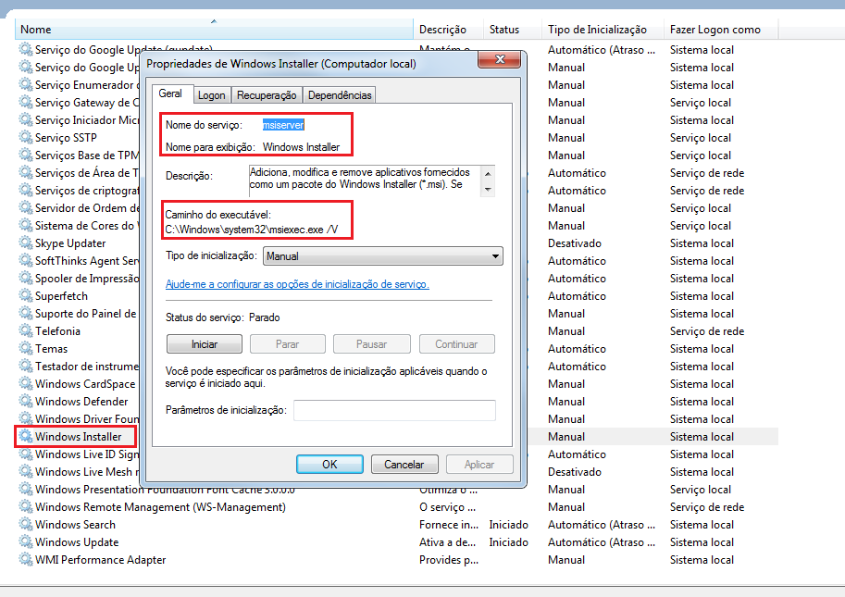Click the gear icon beside Spooler de Impressão
Image resolution: width=845 pixels, height=597 pixels.
pyautogui.click(x=25, y=278)
